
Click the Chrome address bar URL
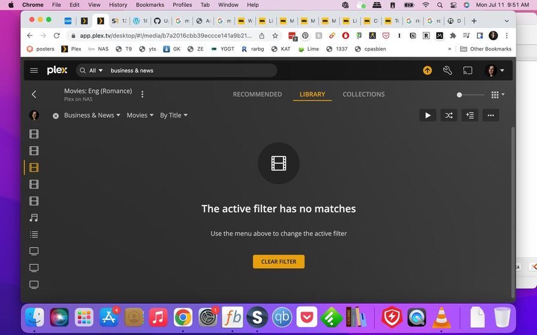(x=166, y=35)
